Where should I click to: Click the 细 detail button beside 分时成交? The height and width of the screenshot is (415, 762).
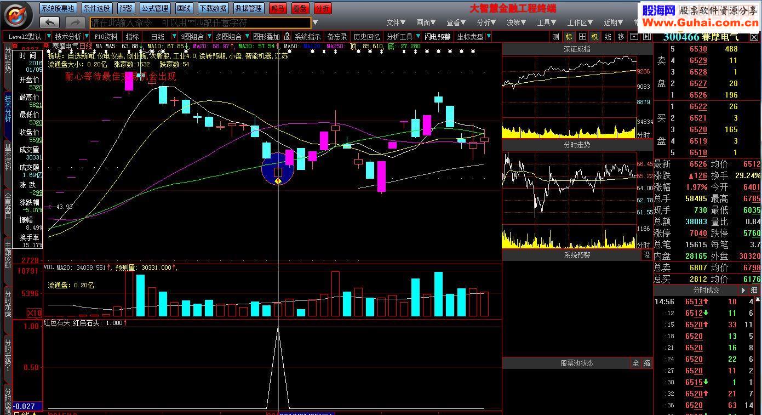pyautogui.click(x=754, y=290)
